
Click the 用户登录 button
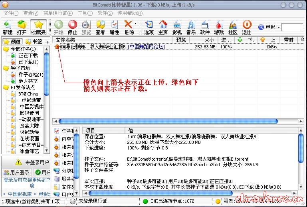pyautogui.click(x=17, y=172)
